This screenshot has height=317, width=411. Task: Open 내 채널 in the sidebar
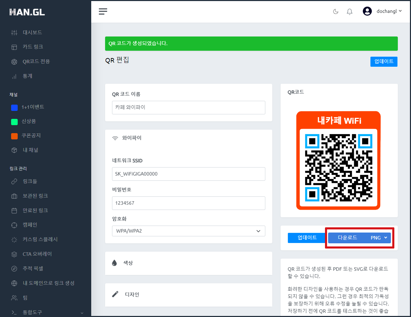coord(31,150)
